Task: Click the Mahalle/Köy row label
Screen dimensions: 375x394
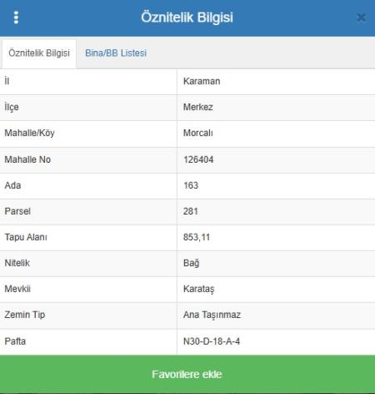Action: 29,133
